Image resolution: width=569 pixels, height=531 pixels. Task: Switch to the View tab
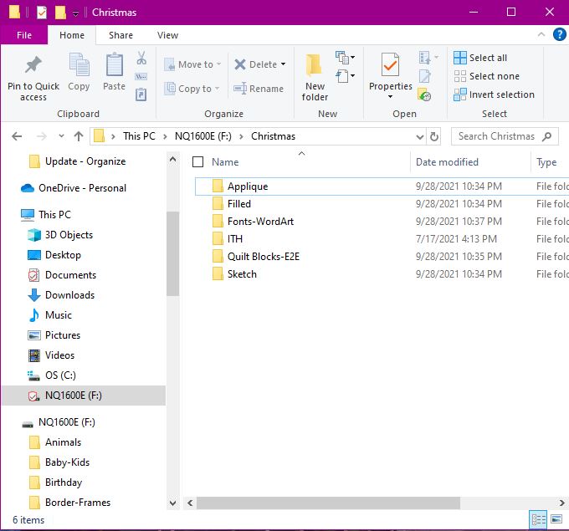pyautogui.click(x=167, y=35)
